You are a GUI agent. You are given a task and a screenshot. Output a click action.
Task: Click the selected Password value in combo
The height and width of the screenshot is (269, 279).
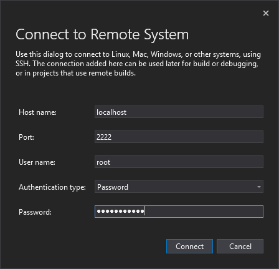[x=113, y=187]
